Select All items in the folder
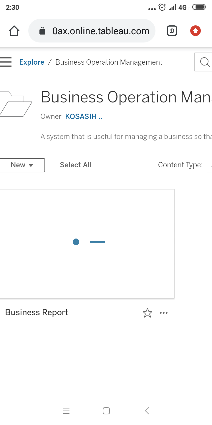 tap(76, 165)
